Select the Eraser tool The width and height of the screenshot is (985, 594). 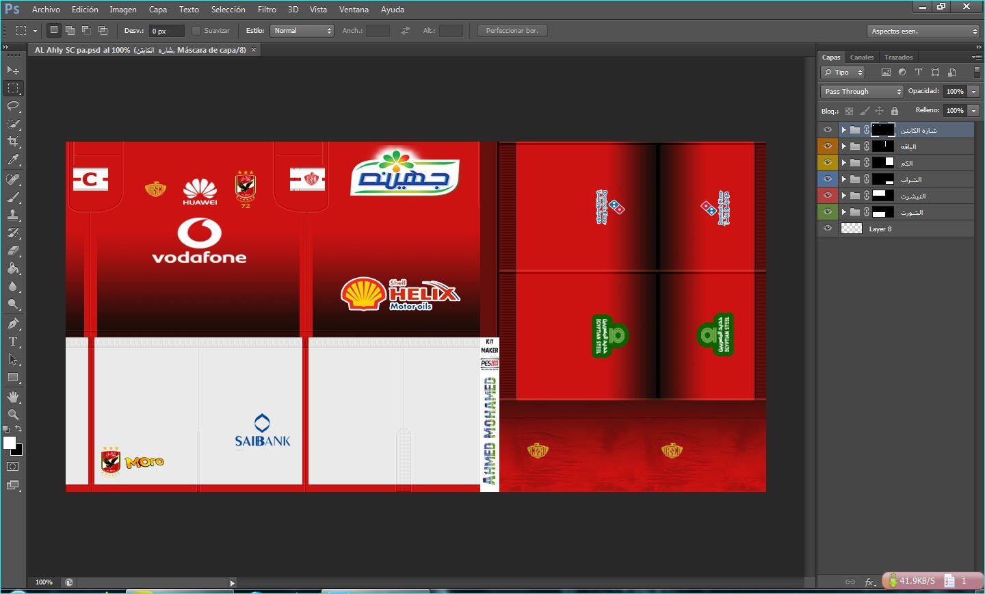coord(13,250)
